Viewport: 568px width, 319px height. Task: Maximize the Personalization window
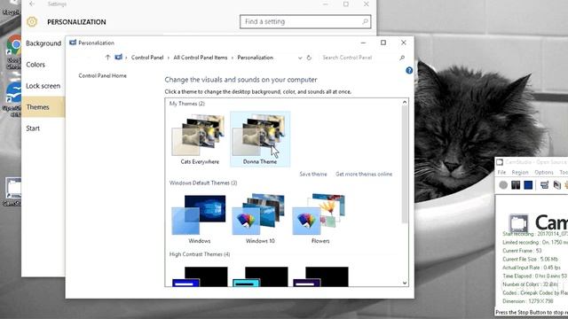[x=383, y=43]
